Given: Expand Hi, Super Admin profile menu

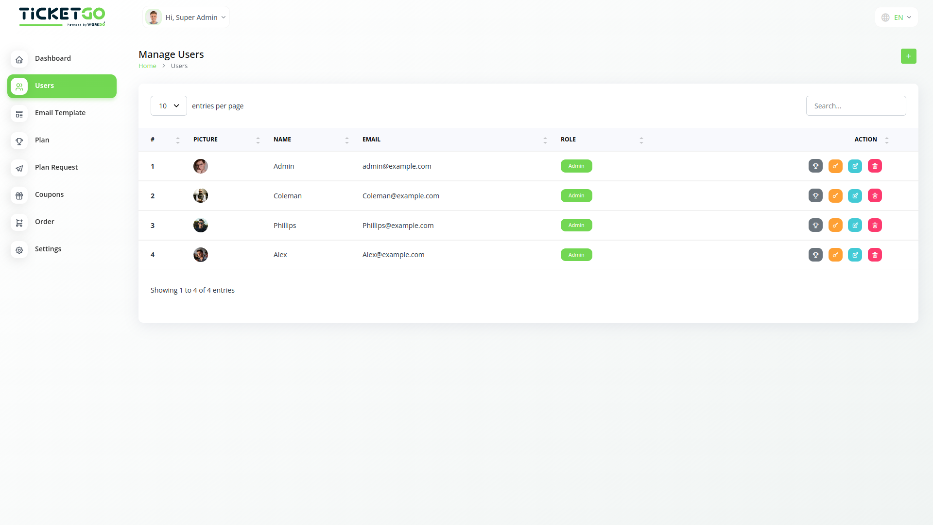Looking at the screenshot, I should (x=187, y=17).
